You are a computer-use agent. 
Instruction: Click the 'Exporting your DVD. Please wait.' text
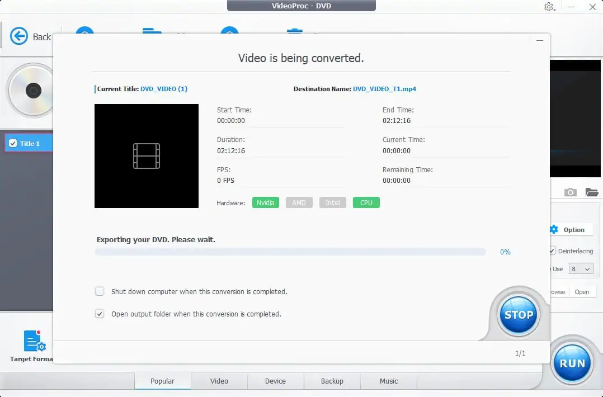156,239
